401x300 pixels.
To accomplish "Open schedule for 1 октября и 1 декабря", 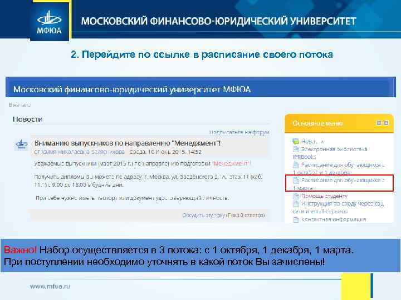I will click(x=339, y=169).
